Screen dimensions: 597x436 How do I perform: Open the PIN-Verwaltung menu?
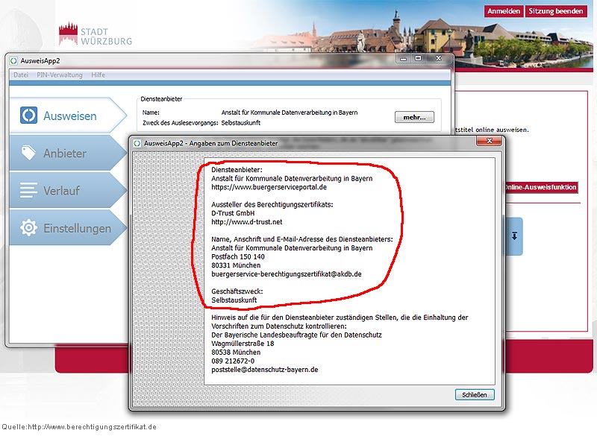coord(60,75)
